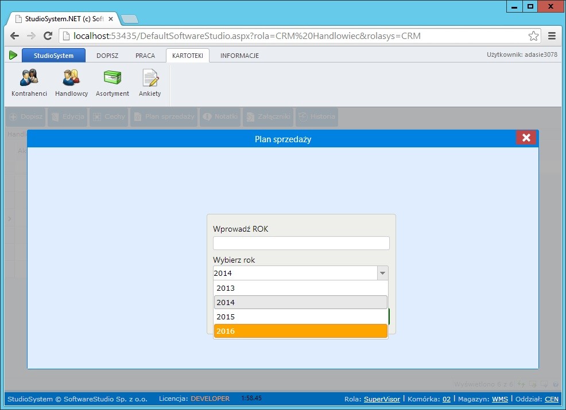Bookmark page with star icon

[533, 36]
